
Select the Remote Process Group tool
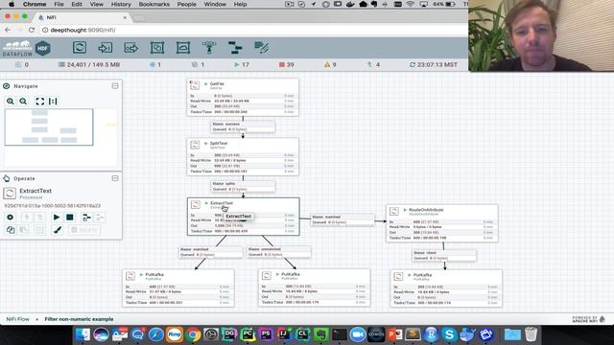[x=183, y=48]
